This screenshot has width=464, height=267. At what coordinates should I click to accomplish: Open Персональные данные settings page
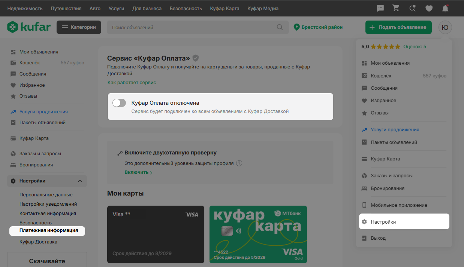tap(46, 195)
